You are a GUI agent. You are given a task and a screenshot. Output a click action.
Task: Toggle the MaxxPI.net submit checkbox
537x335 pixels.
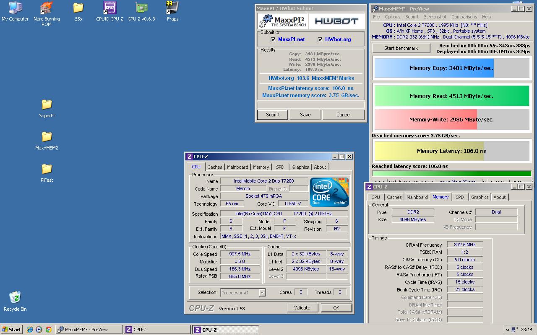tap(274, 39)
